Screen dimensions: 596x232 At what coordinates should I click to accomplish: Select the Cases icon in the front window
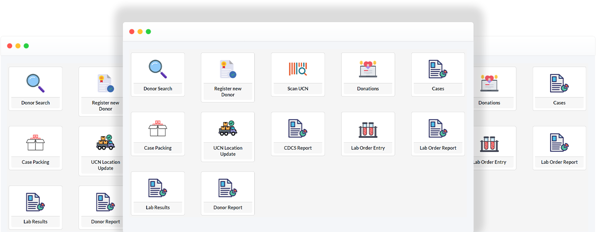coord(438,69)
